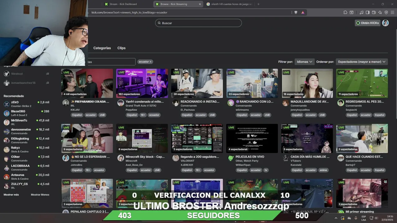
Task: Open the browser hamburger menu
Action: [x=392, y=12]
